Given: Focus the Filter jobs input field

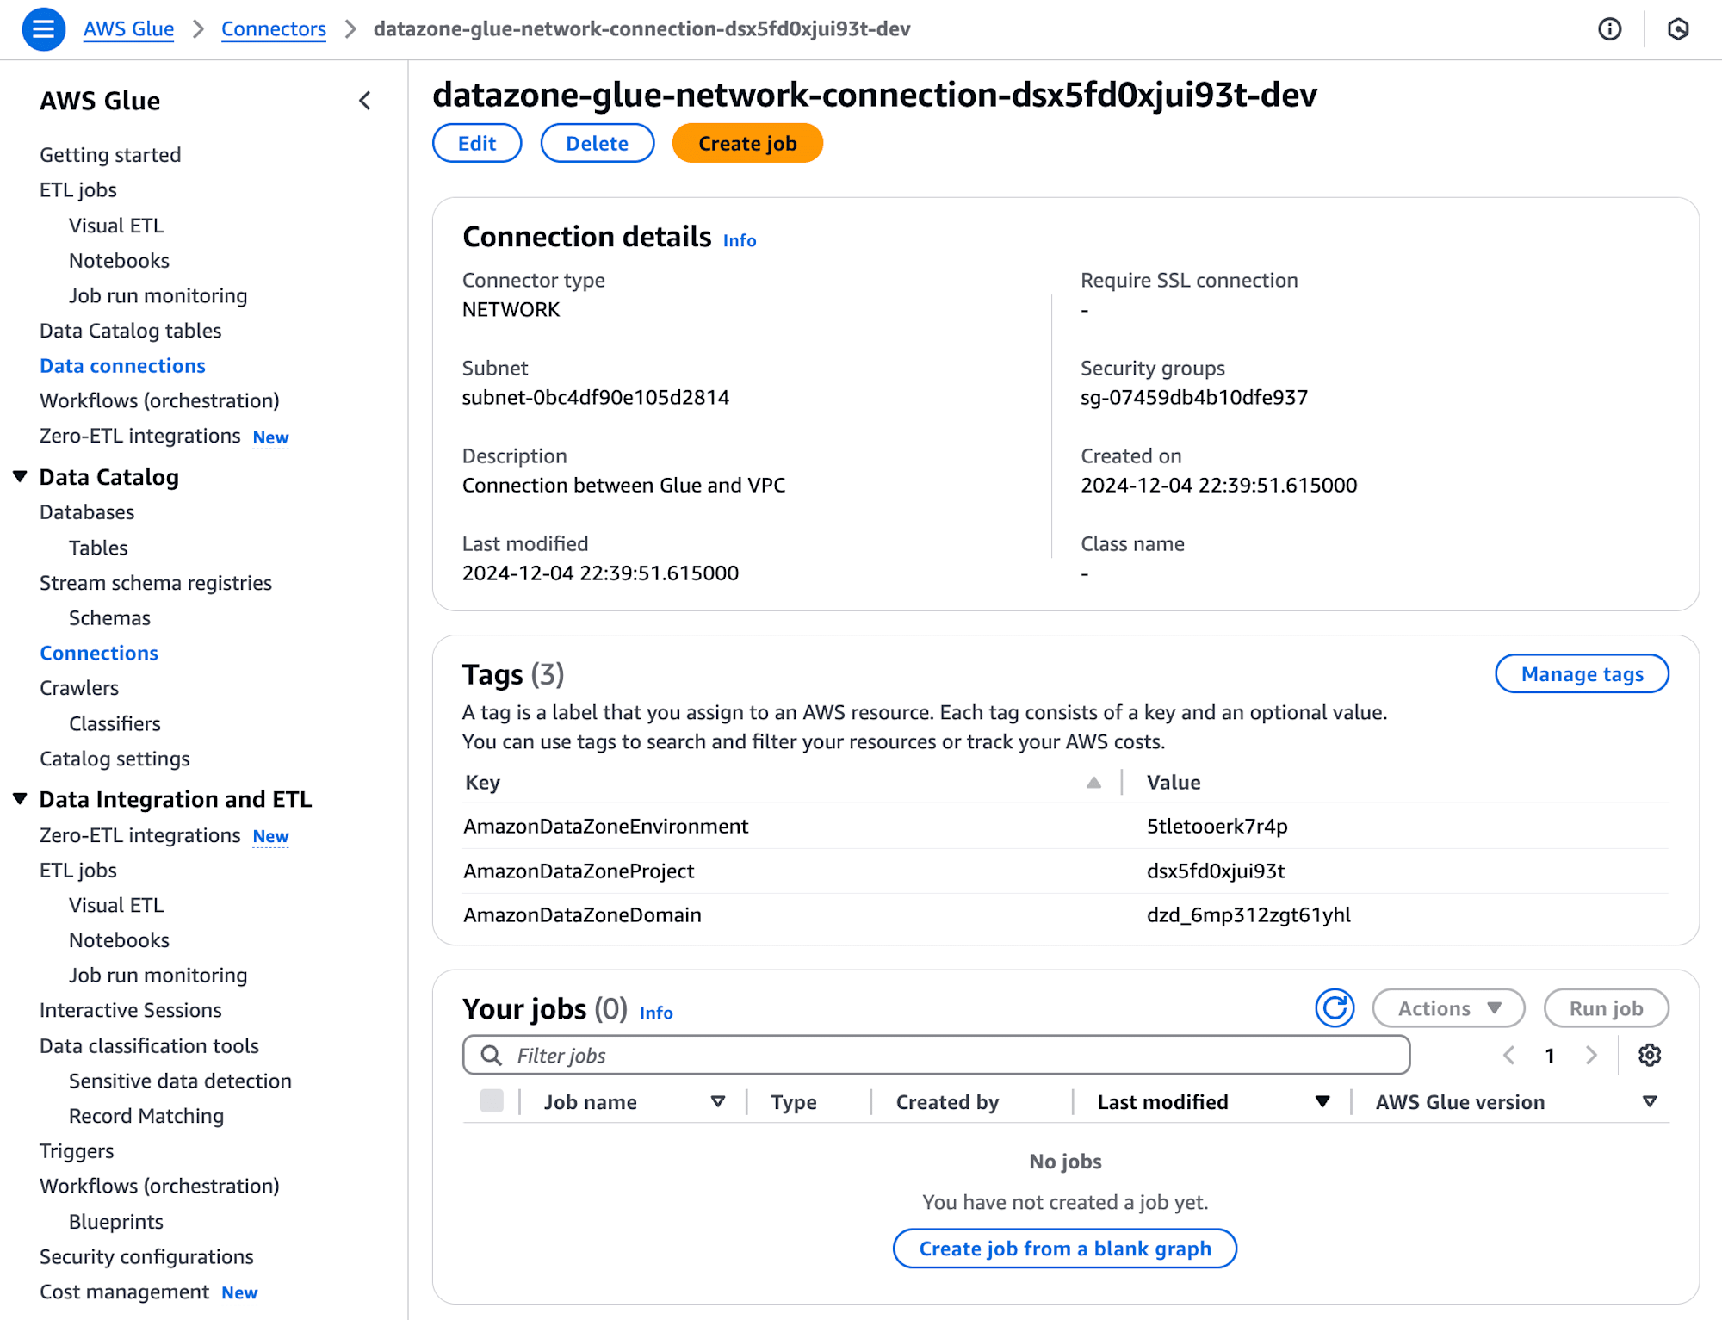Looking at the screenshot, I should click(x=936, y=1055).
